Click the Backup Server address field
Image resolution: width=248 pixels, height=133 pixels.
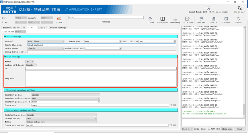pyautogui.click(x=102, y=52)
